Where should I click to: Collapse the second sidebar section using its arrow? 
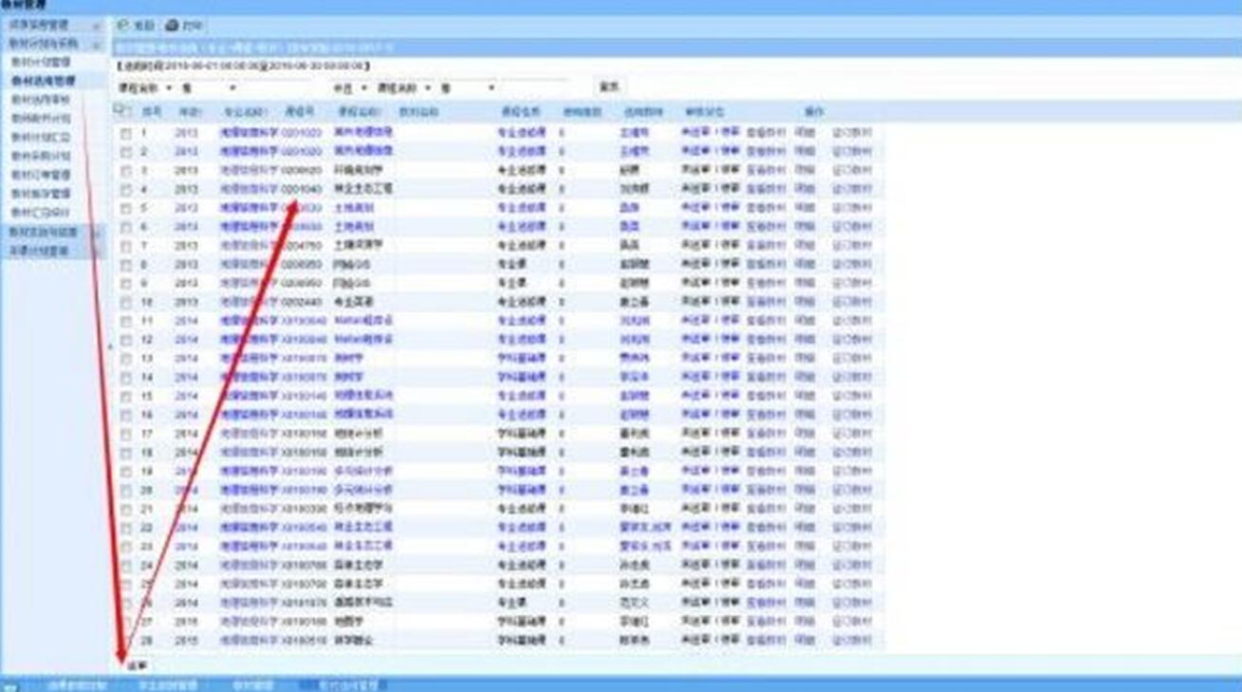[x=97, y=44]
